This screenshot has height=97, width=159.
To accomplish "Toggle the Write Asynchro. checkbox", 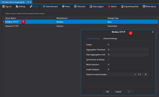I will 108,64.
